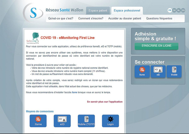Follow the Itsme hyperlink in the text

[75, 92]
